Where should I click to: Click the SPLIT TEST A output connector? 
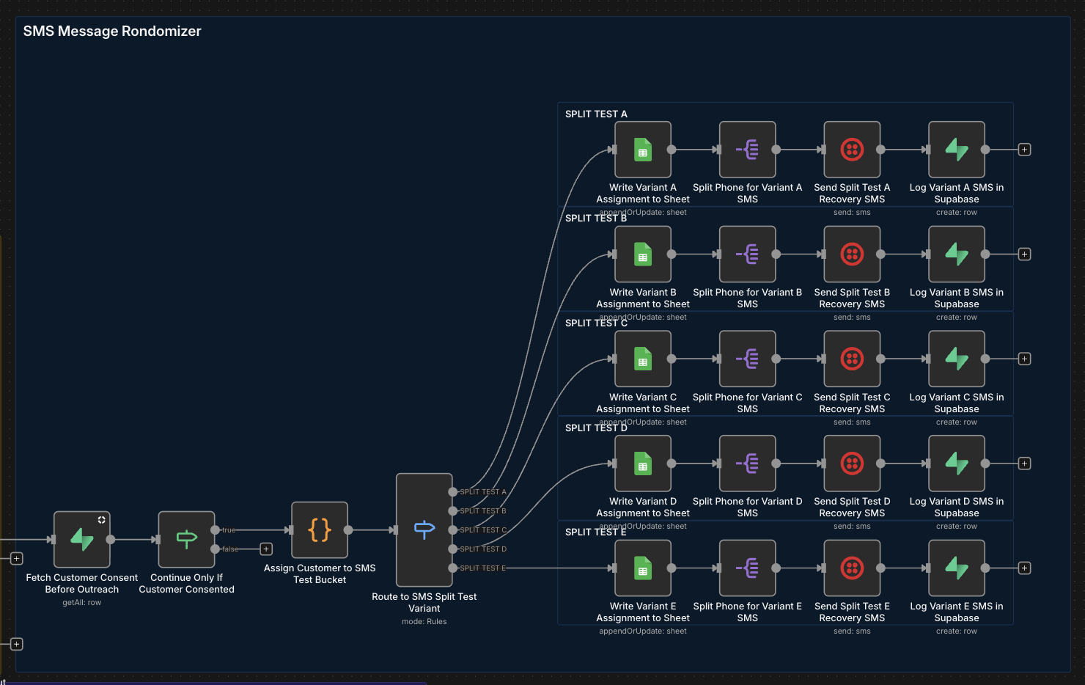point(453,492)
